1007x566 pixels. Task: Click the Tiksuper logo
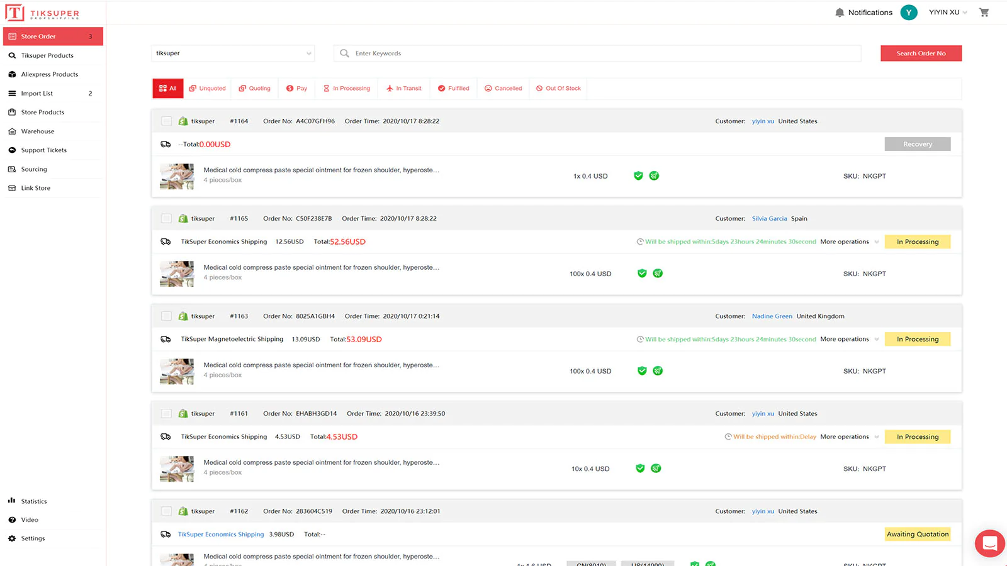pos(42,13)
